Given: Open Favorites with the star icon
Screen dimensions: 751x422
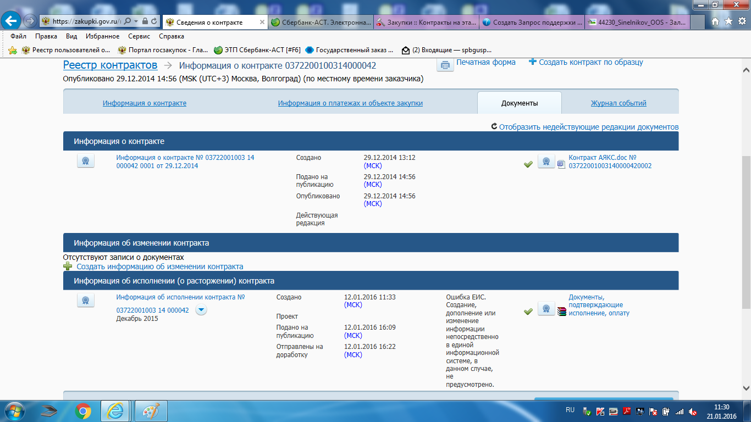Looking at the screenshot, I should [728, 21].
